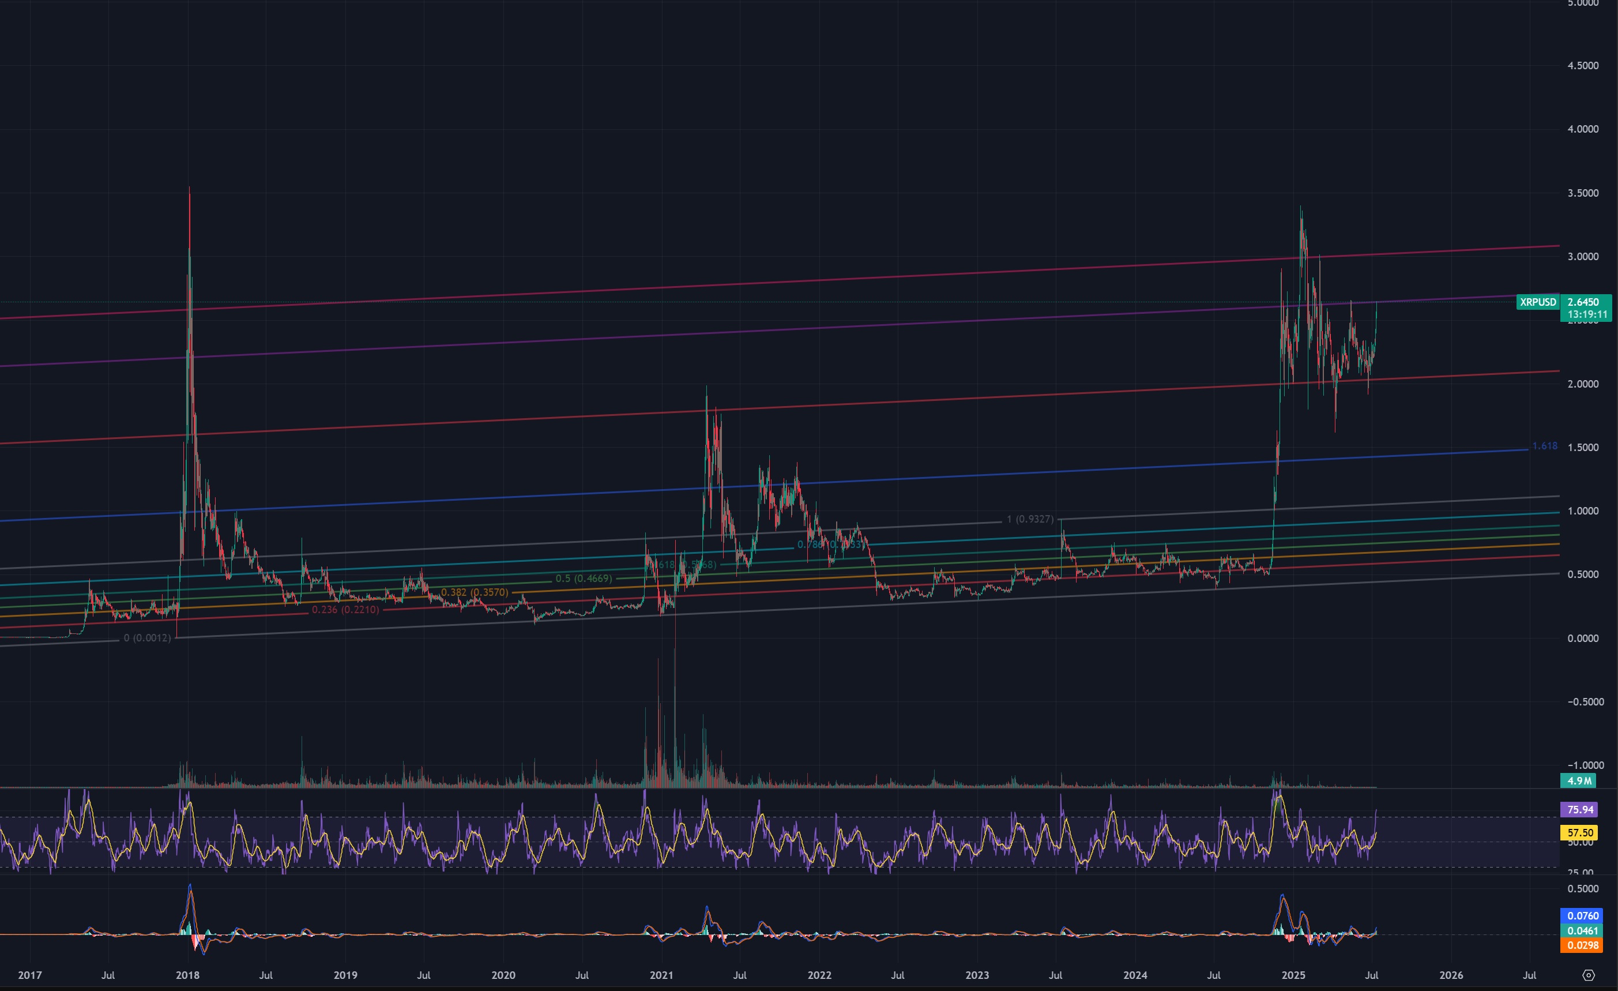Select the 4.9M volume value label
Screen dimensions: 1618x991
pos(1579,781)
